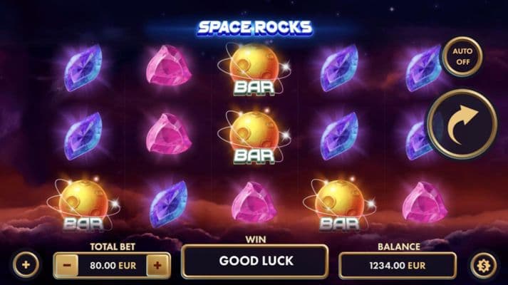The image size is (508, 285).
Task: Spin the reels with the gold arrow button
Action: (462, 125)
